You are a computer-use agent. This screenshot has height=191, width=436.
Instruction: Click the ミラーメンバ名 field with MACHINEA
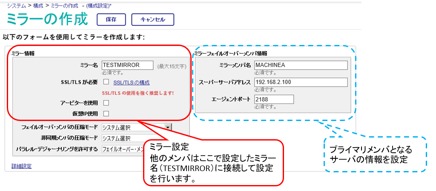tap(301, 65)
